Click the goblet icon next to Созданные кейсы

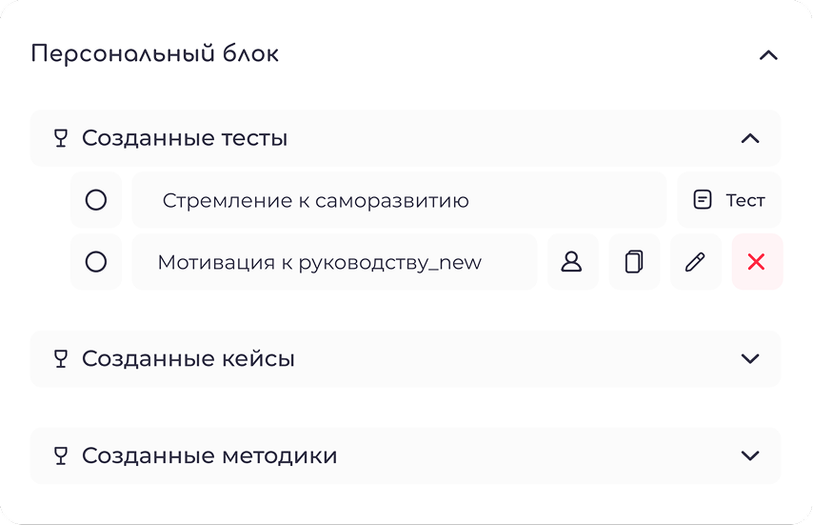coord(61,359)
